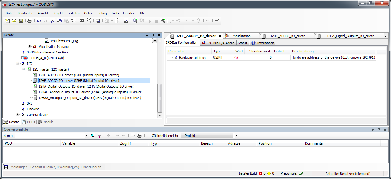Click the search magnifier in Querverweisliste
Viewport: 391px width, 179px height.
93,136
